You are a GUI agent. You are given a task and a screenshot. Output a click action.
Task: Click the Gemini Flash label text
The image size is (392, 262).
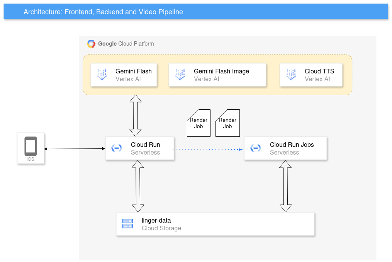click(134, 71)
